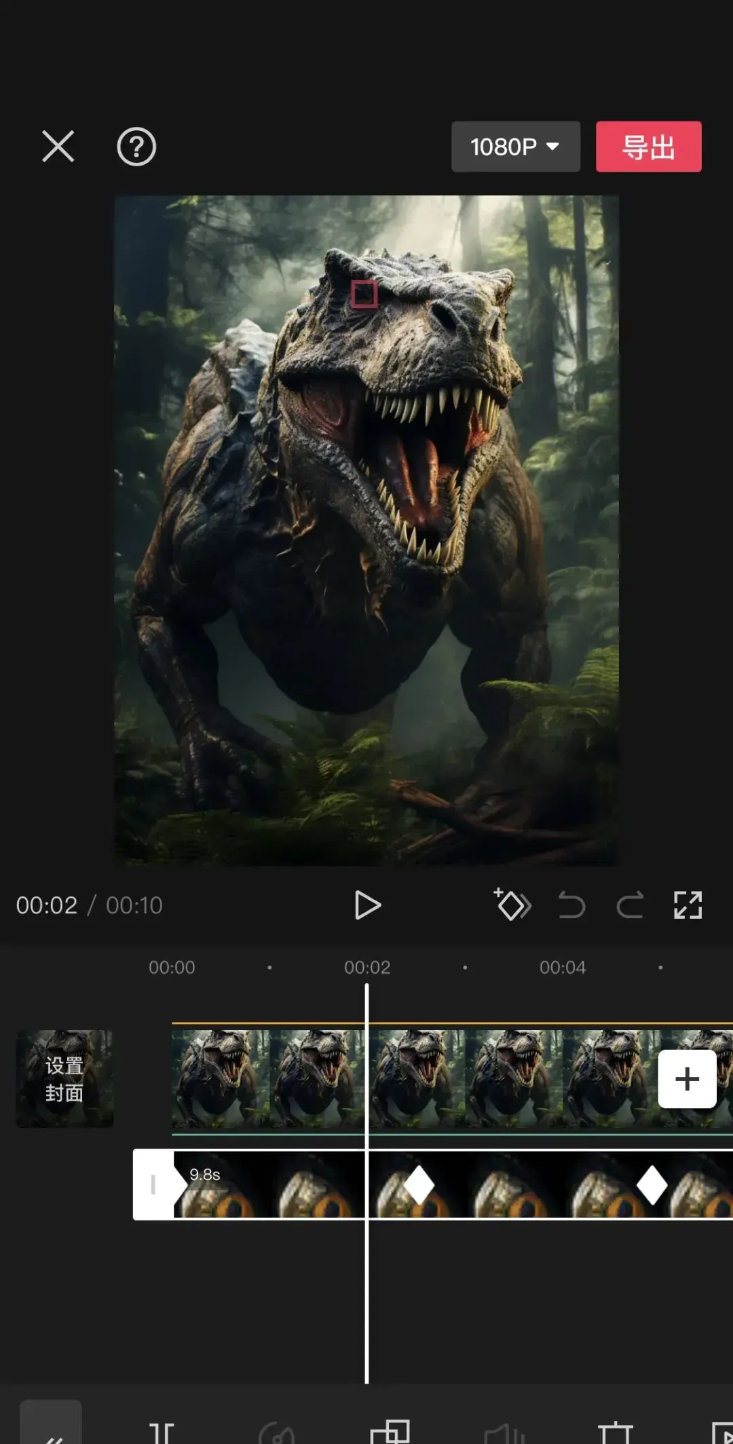Go back using the double-chevron toolbar button

[x=51, y=1422]
